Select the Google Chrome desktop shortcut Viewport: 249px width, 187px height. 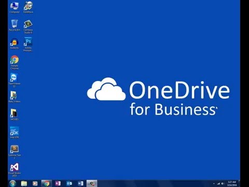15,62
